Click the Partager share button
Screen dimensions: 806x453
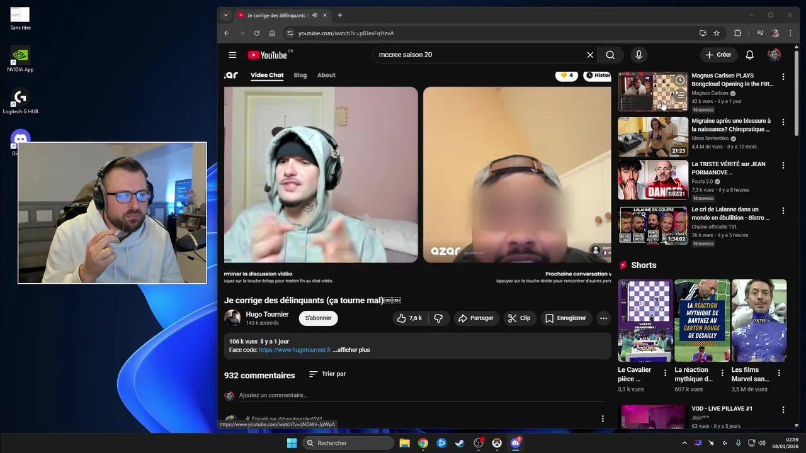point(476,318)
